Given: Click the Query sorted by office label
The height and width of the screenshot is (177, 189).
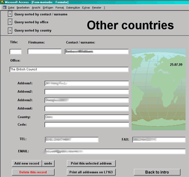Looking at the screenshot, I should coord(31,22).
